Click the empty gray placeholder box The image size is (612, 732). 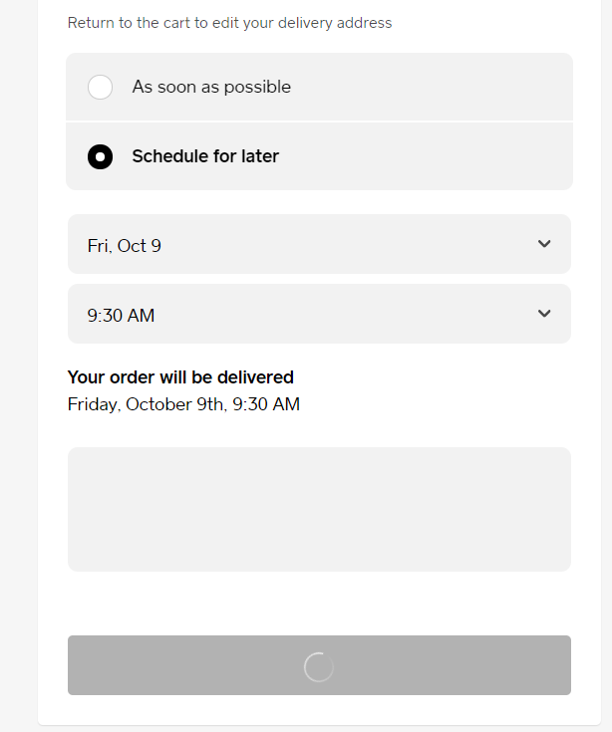pyautogui.click(x=319, y=509)
